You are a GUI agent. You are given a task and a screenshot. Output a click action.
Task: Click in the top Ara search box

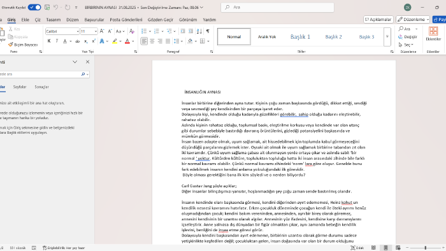277,8
